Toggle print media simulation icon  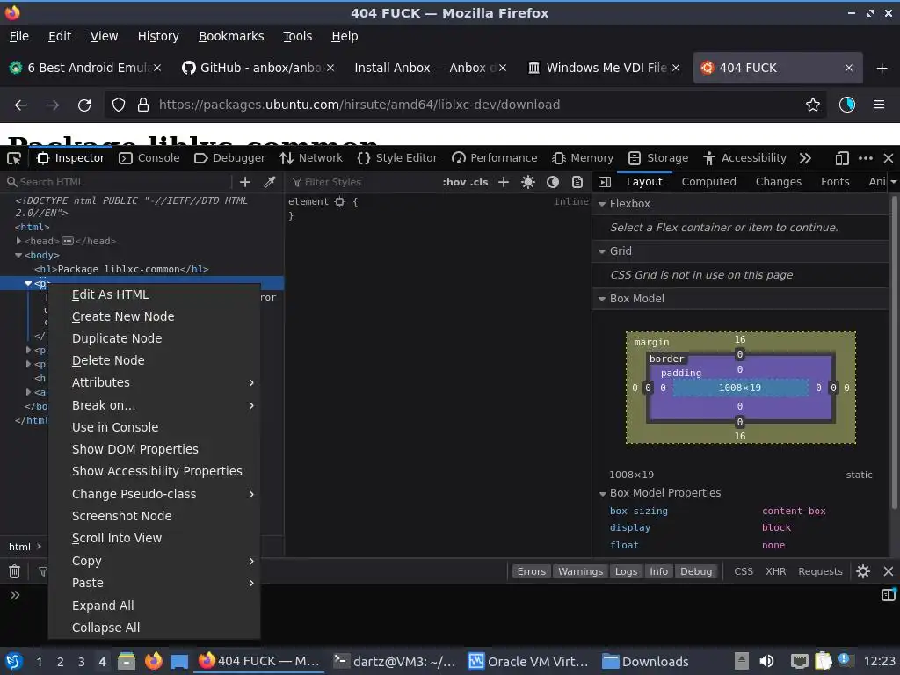coord(577,182)
